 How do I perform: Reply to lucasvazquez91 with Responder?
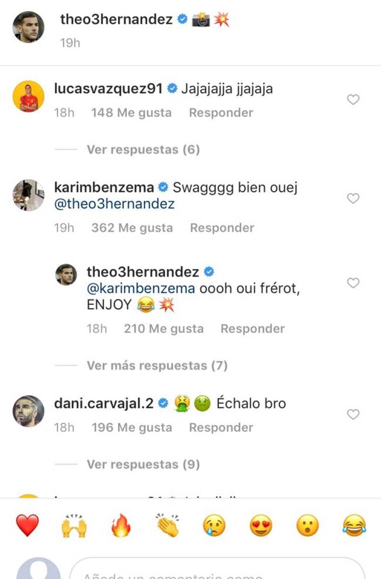pyautogui.click(x=221, y=113)
